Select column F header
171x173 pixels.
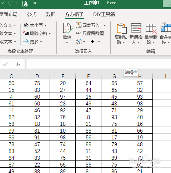pos(89,76)
